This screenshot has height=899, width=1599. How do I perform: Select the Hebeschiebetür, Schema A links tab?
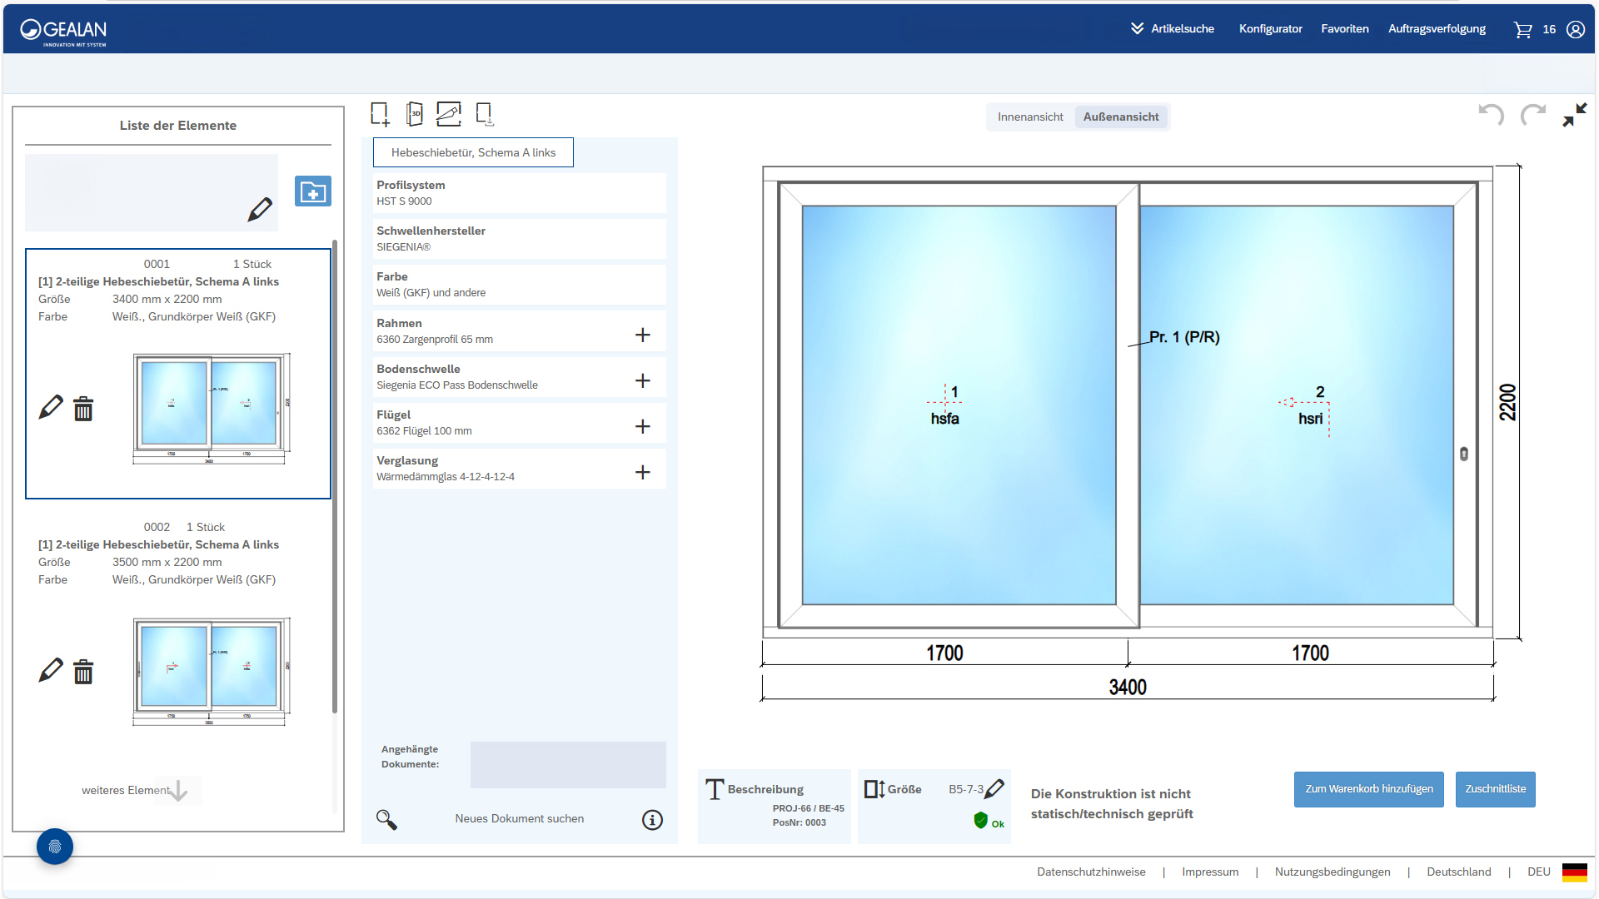pos(473,152)
